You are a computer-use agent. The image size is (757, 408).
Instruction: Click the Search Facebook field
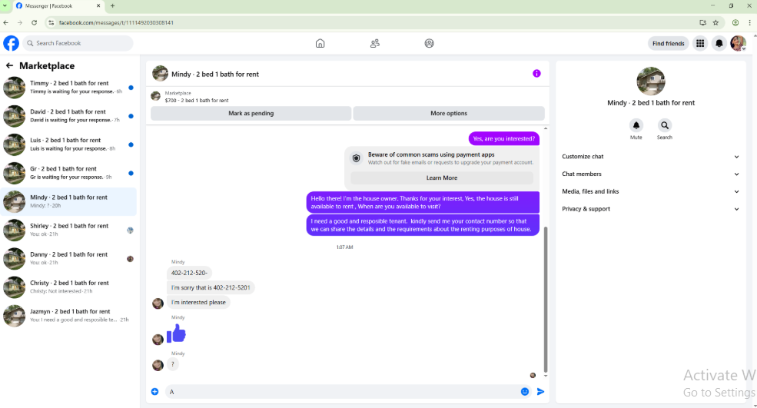tap(78, 43)
